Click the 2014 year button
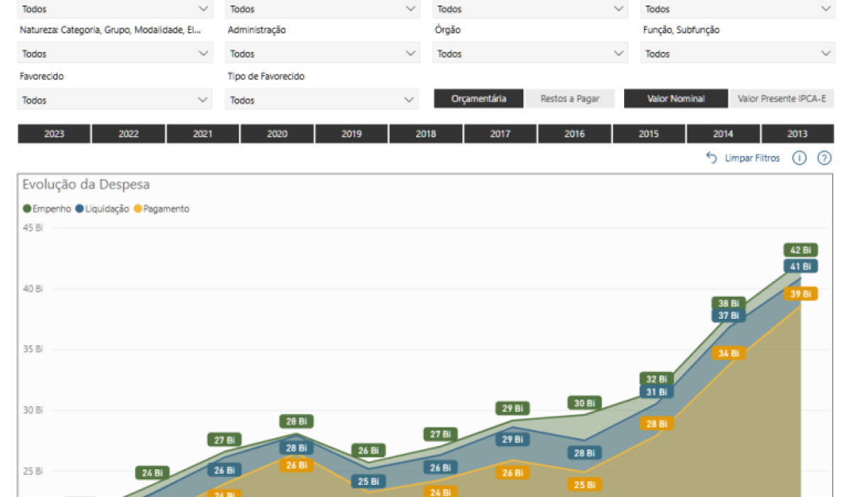Screen dimensions: 852x497 coord(723,133)
